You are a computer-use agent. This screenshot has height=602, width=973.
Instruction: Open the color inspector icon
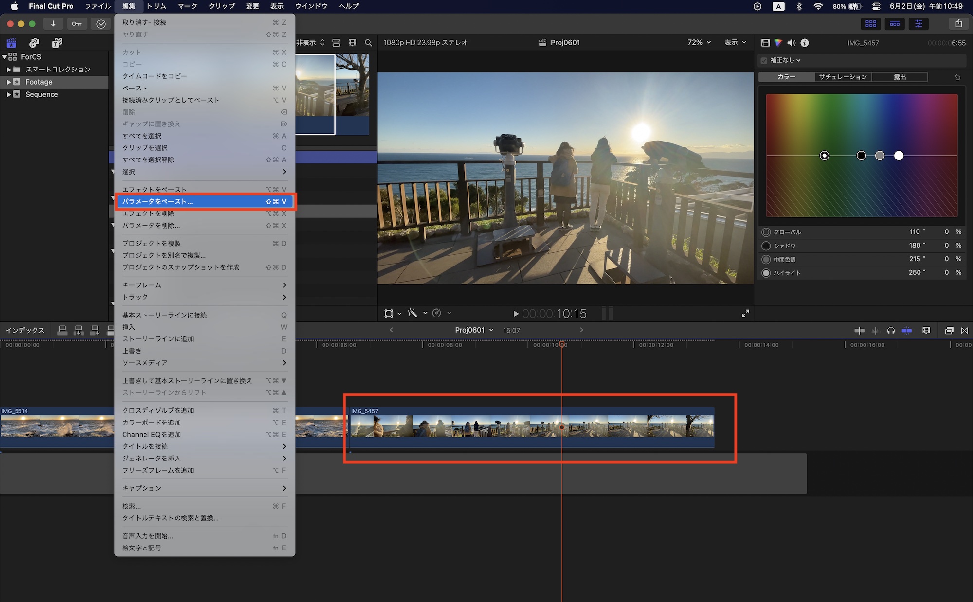[778, 43]
